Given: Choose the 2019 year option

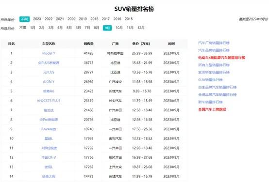Looking at the screenshot, I should tap(83, 19).
